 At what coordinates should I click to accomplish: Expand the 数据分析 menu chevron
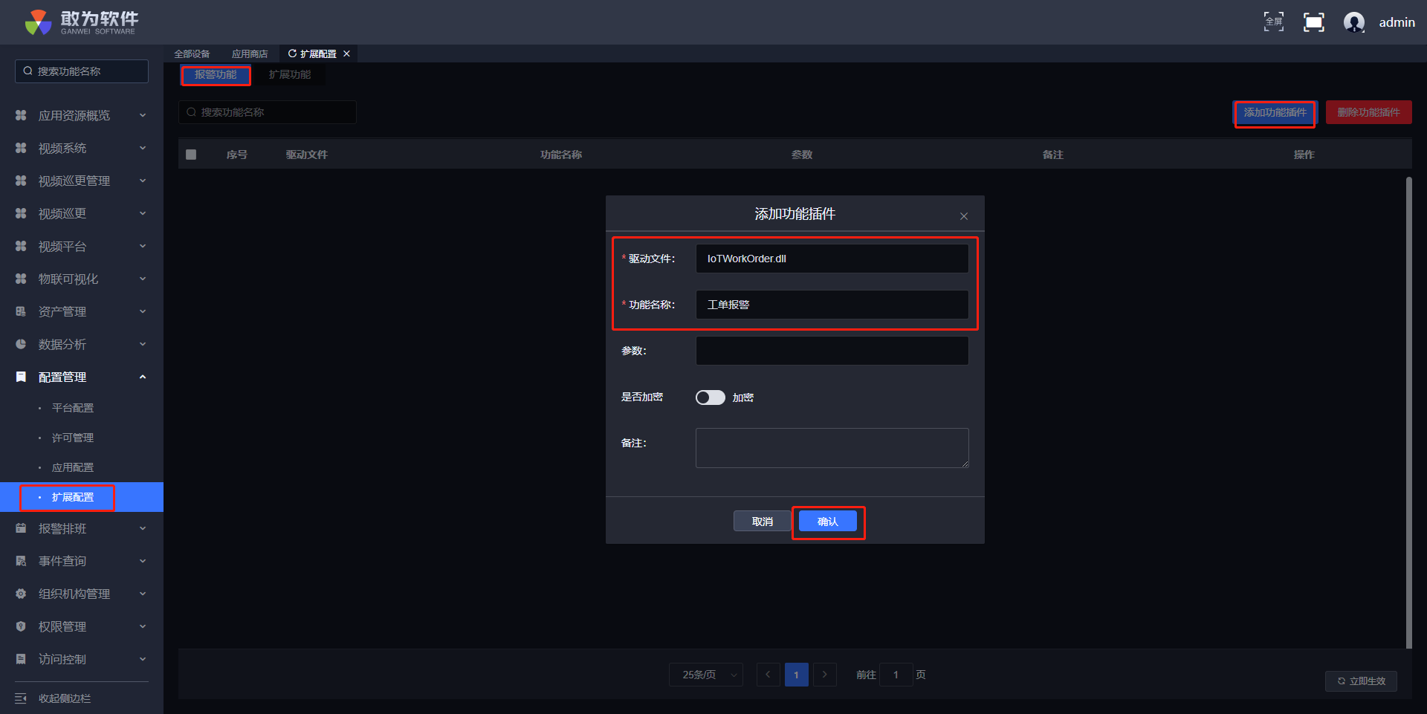point(143,344)
